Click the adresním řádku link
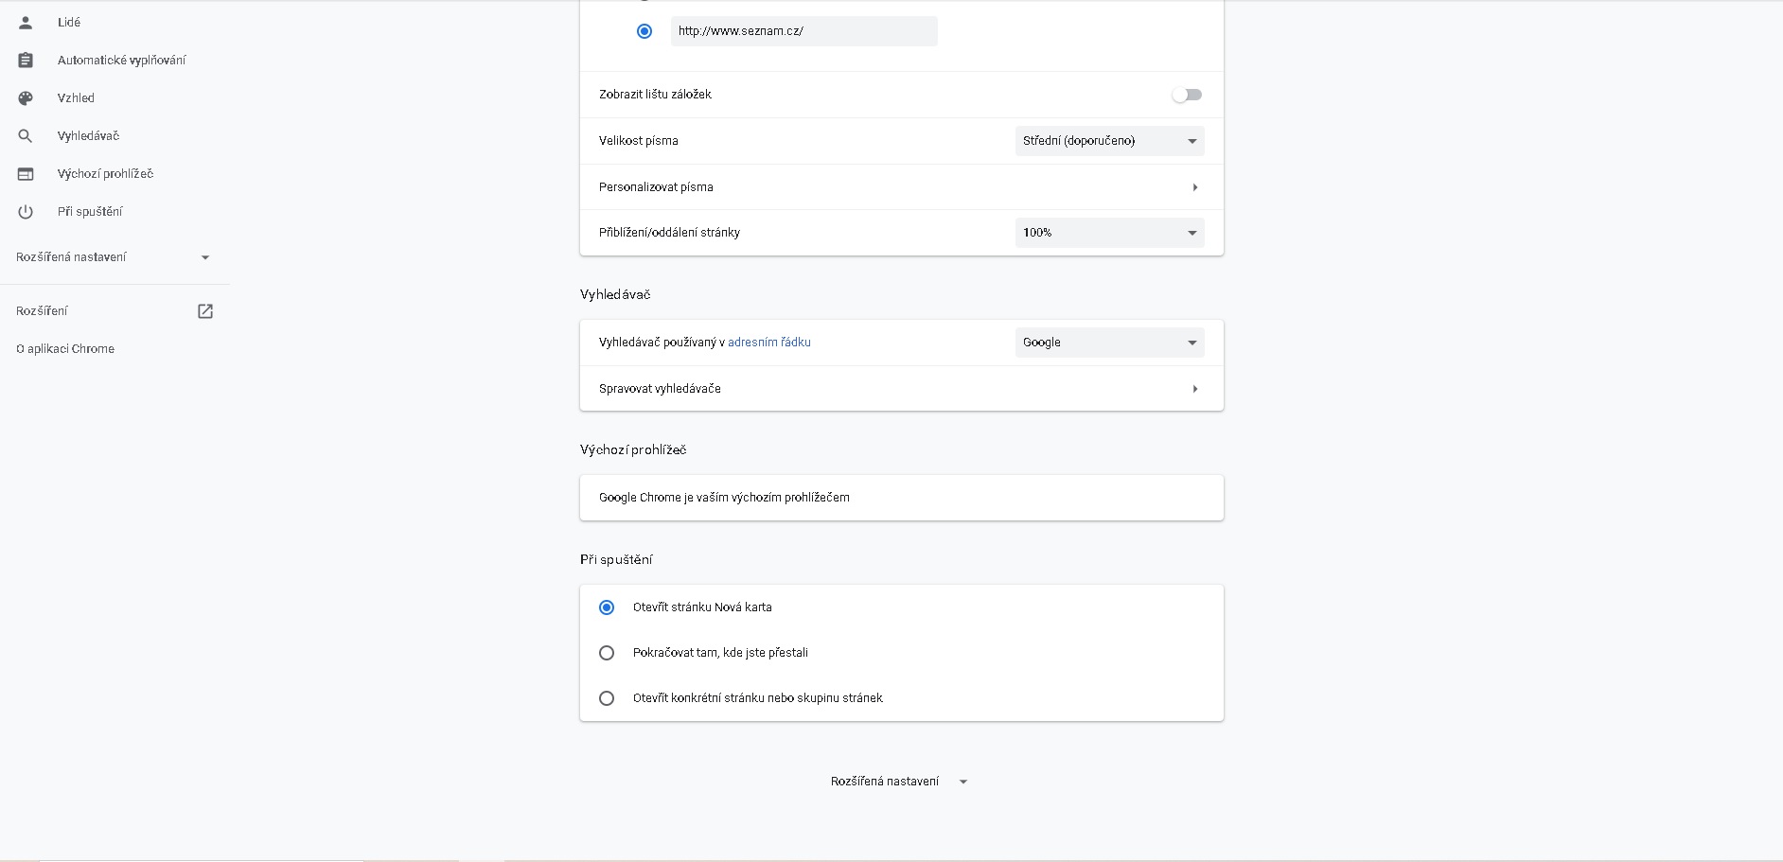Image resolution: width=1783 pixels, height=862 pixels. [768, 343]
